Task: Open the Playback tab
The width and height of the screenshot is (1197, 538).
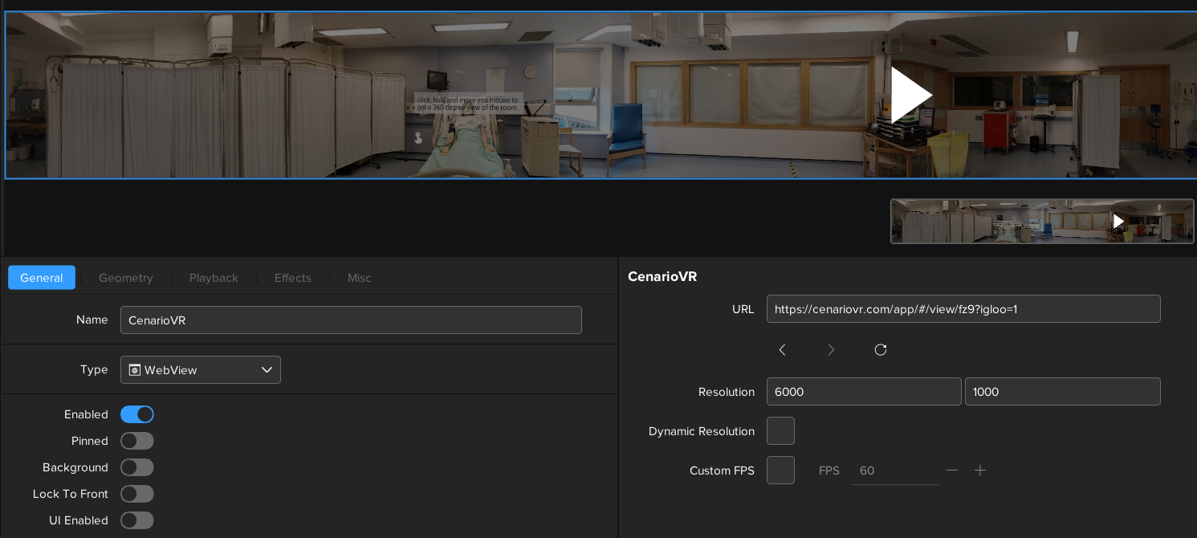Action: [x=214, y=278]
